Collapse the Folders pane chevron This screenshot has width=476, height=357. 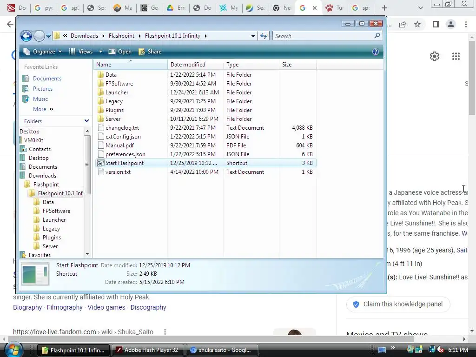pyautogui.click(x=86, y=121)
